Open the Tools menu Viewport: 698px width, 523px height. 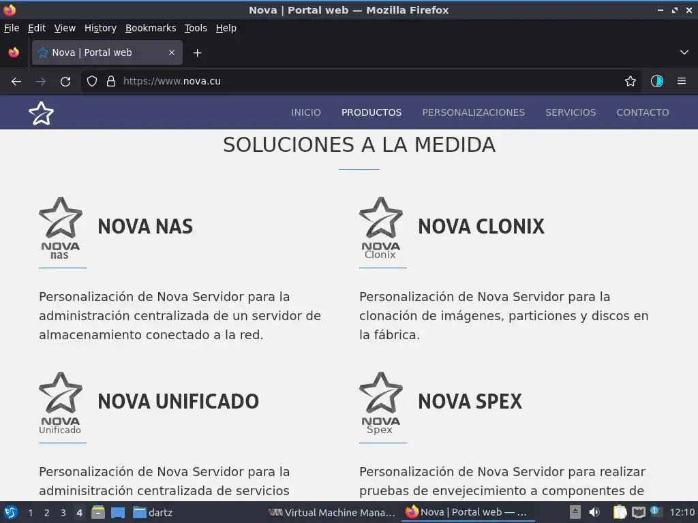pyautogui.click(x=196, y=28)
